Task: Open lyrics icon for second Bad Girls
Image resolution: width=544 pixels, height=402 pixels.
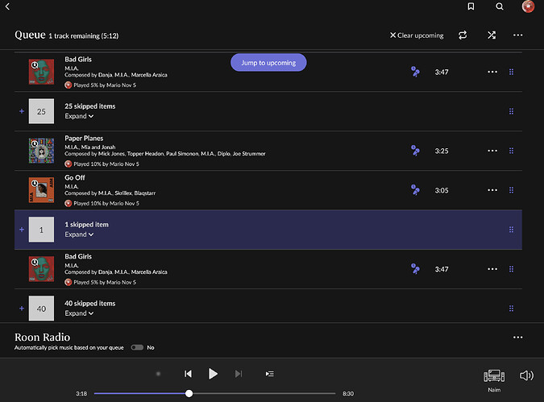Action: point(415,269)
